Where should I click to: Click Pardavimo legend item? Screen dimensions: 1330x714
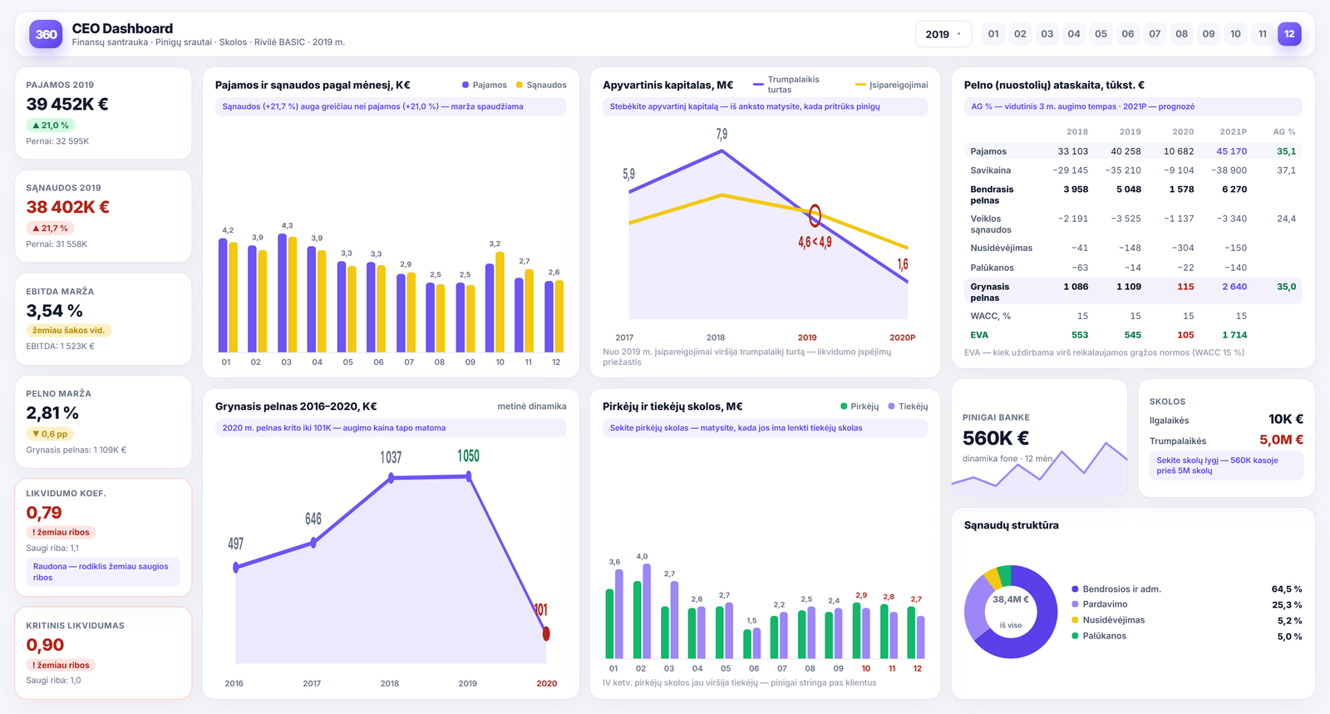click(1100, 604)
